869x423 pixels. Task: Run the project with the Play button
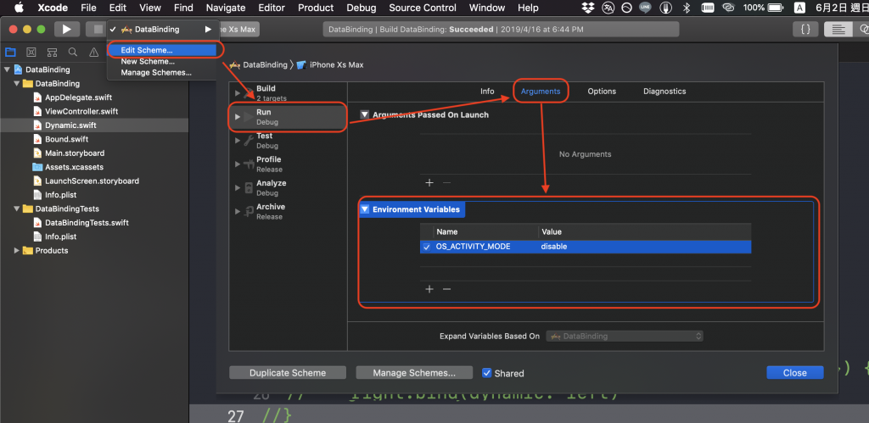pyautogui.click(x=66, y=30)
